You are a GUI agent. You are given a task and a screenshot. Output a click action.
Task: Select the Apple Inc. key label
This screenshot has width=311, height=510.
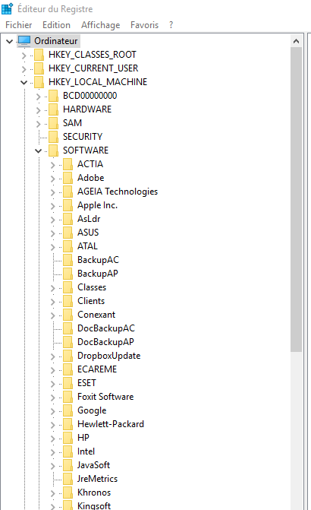[x=97, y=205]
